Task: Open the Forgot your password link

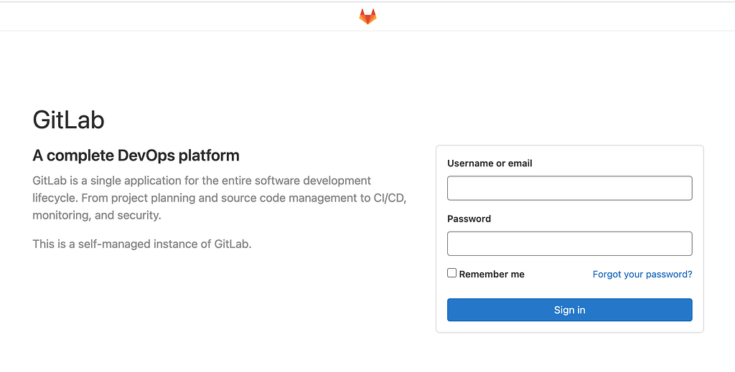Action: click(x=642, y=275)
